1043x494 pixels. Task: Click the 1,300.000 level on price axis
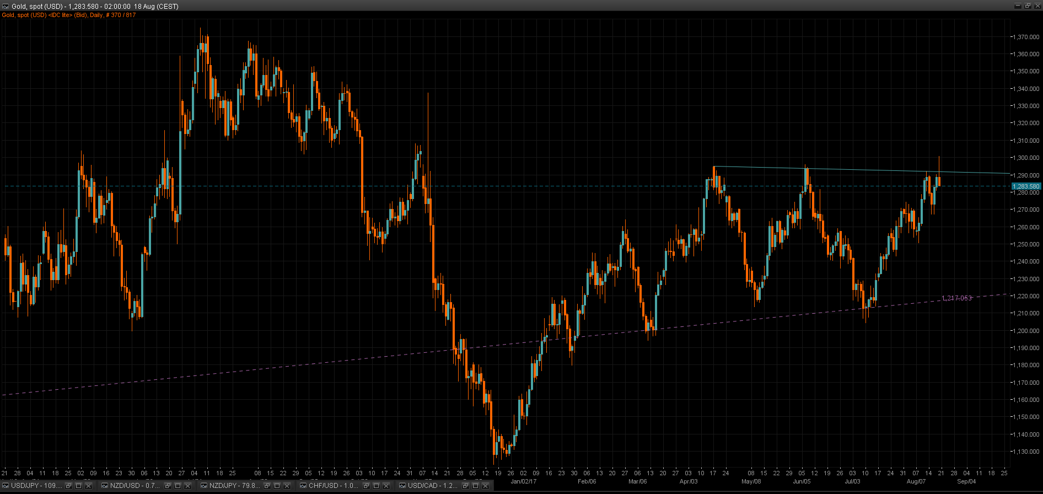[1025, 158]
